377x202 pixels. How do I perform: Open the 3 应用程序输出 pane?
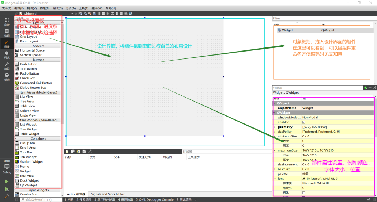click(x=105, y=199)
